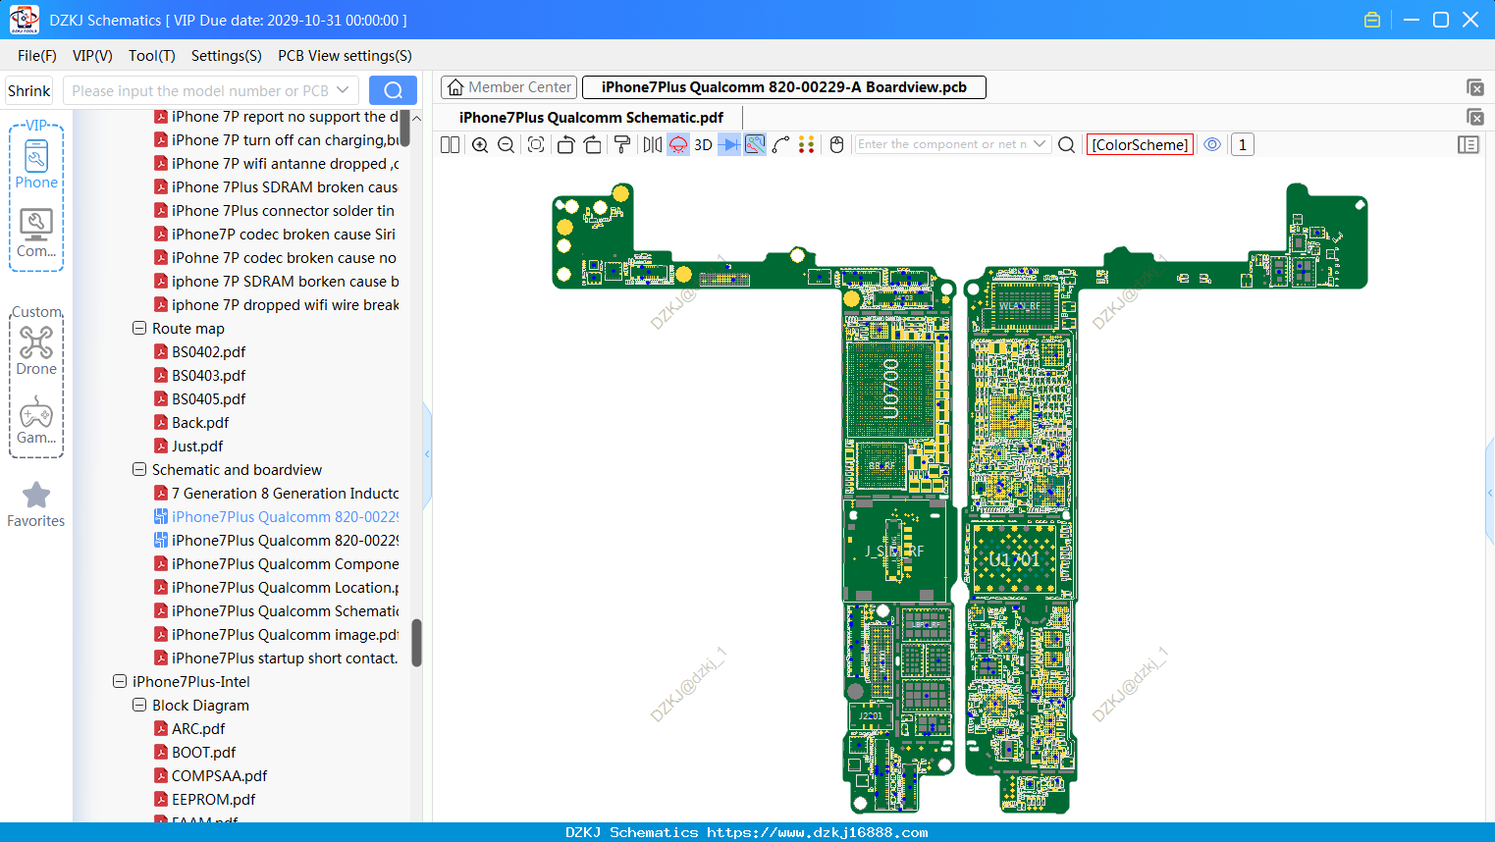1495x842 pixels.
Task: Open the Member Center tab
Action: 509,87
